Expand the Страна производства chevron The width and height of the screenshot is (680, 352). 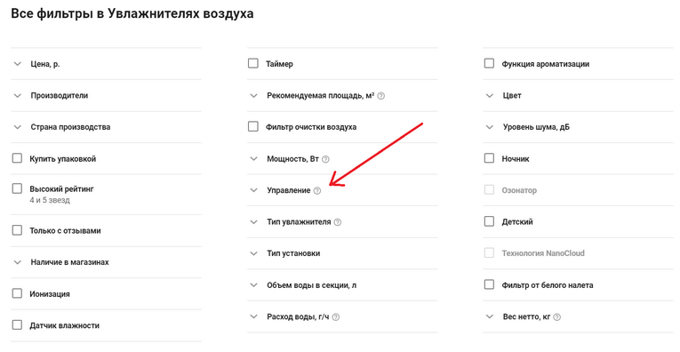pyautogui.click(x=18, y=127)
